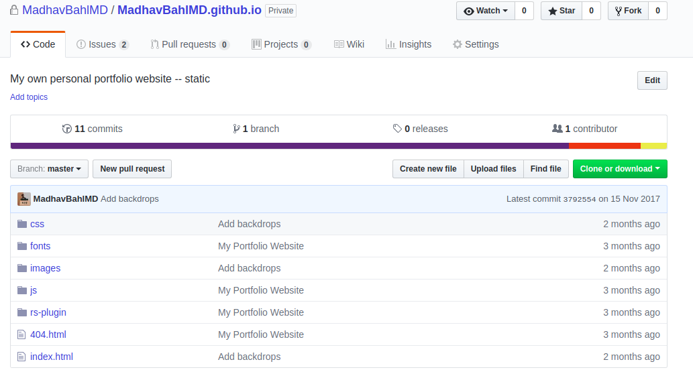Toggle Star on this repository

click(x=562, y=11)
